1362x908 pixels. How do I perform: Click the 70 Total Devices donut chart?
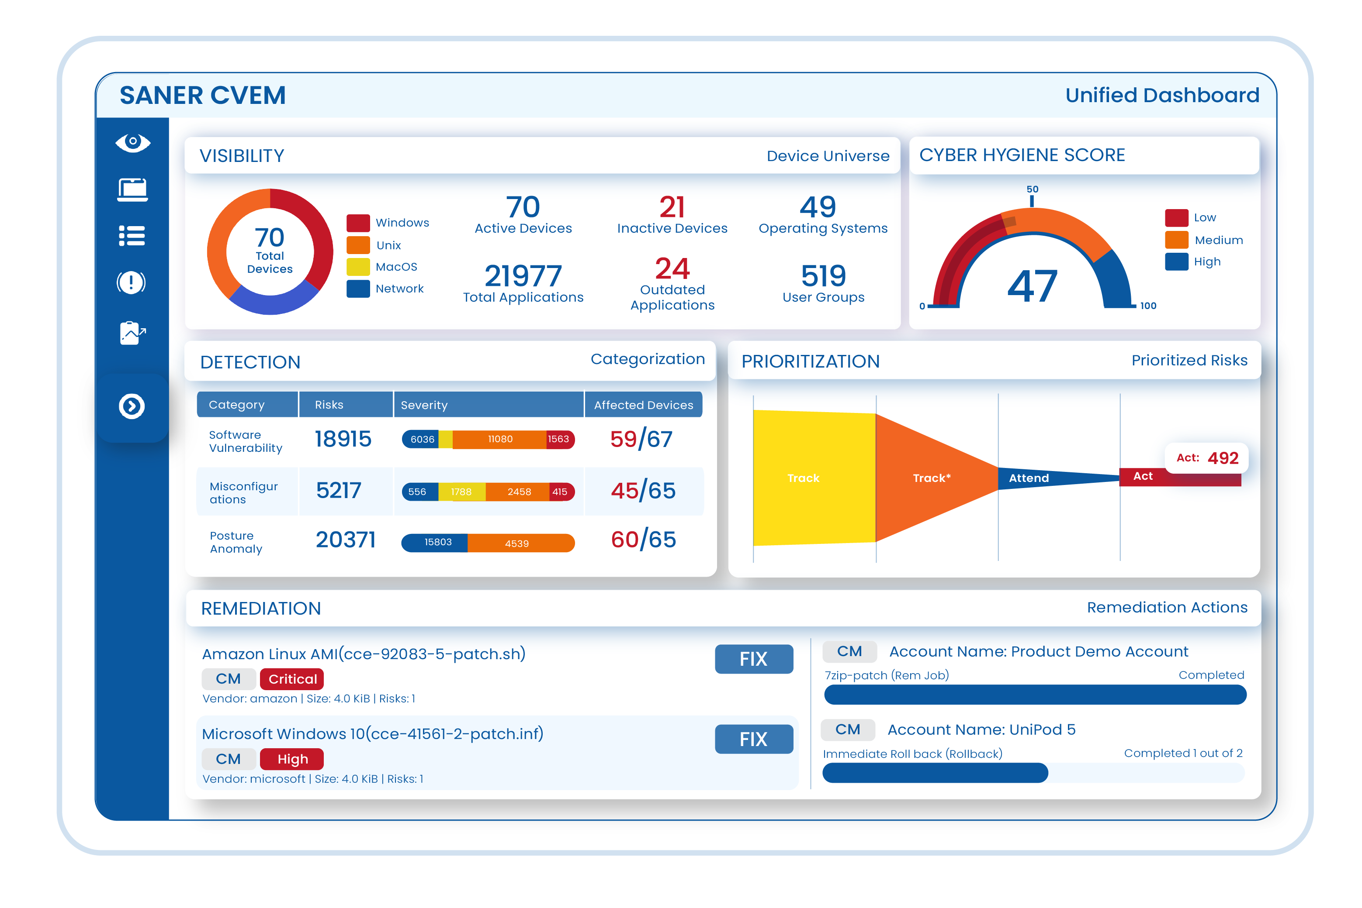point(270,252)
